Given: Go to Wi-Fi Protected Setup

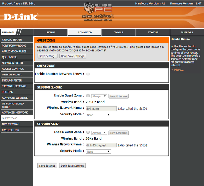Looking at the screenshot, I should (17, 105).
